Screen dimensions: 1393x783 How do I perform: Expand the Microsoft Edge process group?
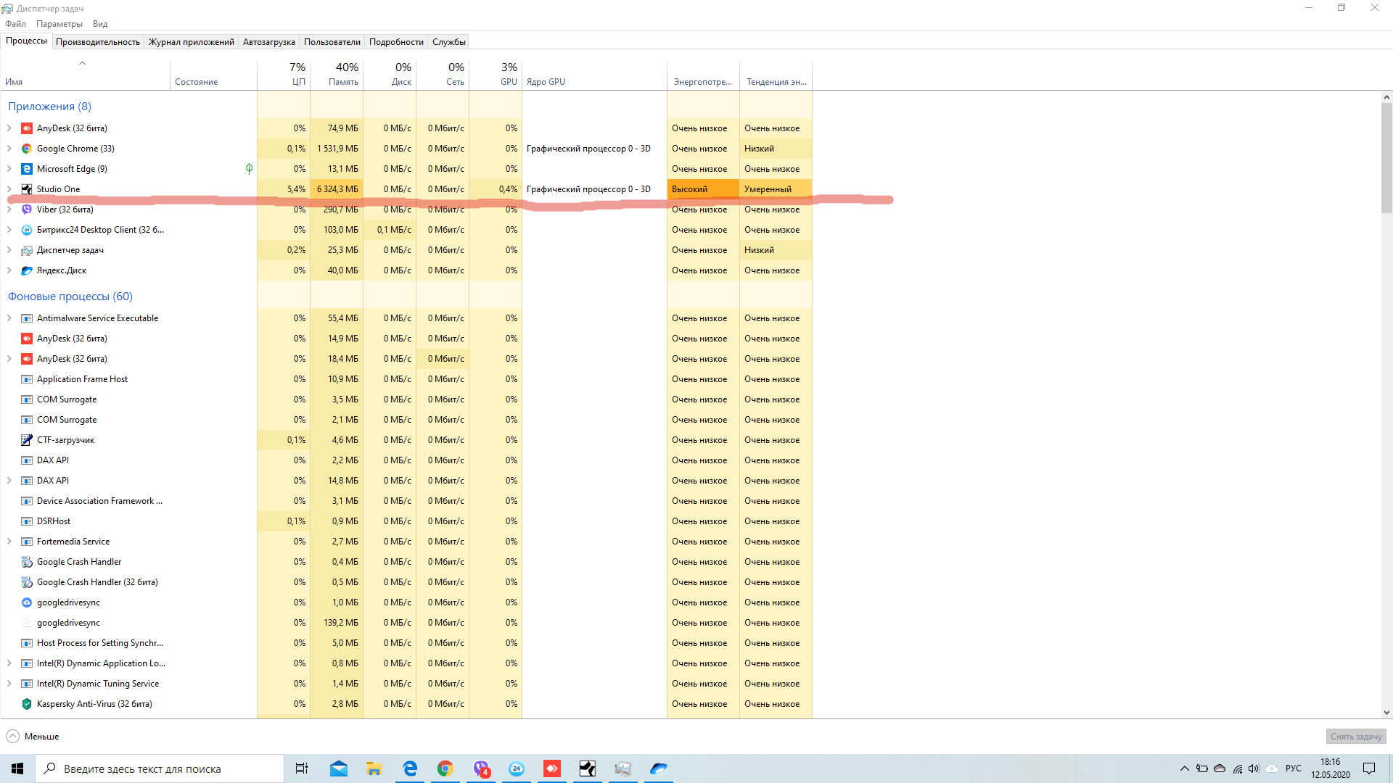[x=9, y=169]
